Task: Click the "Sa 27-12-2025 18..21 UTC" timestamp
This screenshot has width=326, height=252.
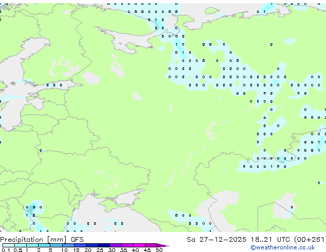Action: [x=238, y=240]
